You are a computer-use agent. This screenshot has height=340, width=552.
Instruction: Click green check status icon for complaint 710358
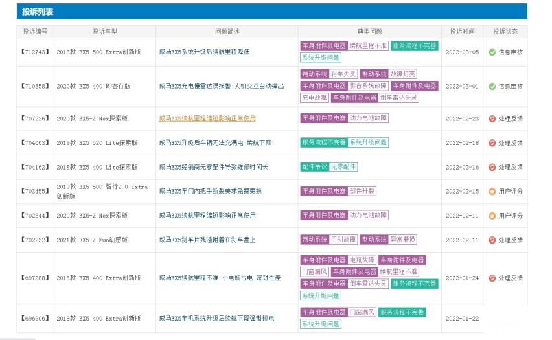click(x=492, y=86)
